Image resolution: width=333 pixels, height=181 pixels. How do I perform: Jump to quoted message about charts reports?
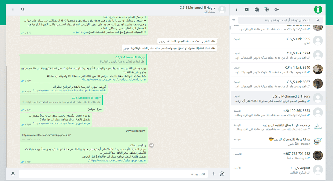(84, 59)
